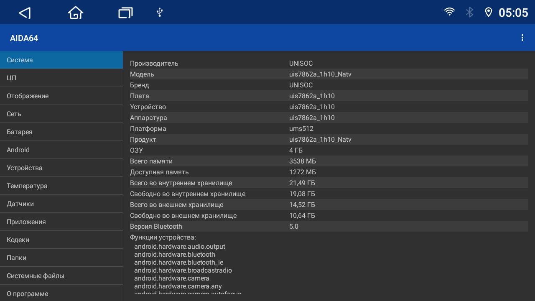The height and width of the screenshot is (301, 535).
Task: Open the Температура monitoring section
Action: [x=61, y=186]
